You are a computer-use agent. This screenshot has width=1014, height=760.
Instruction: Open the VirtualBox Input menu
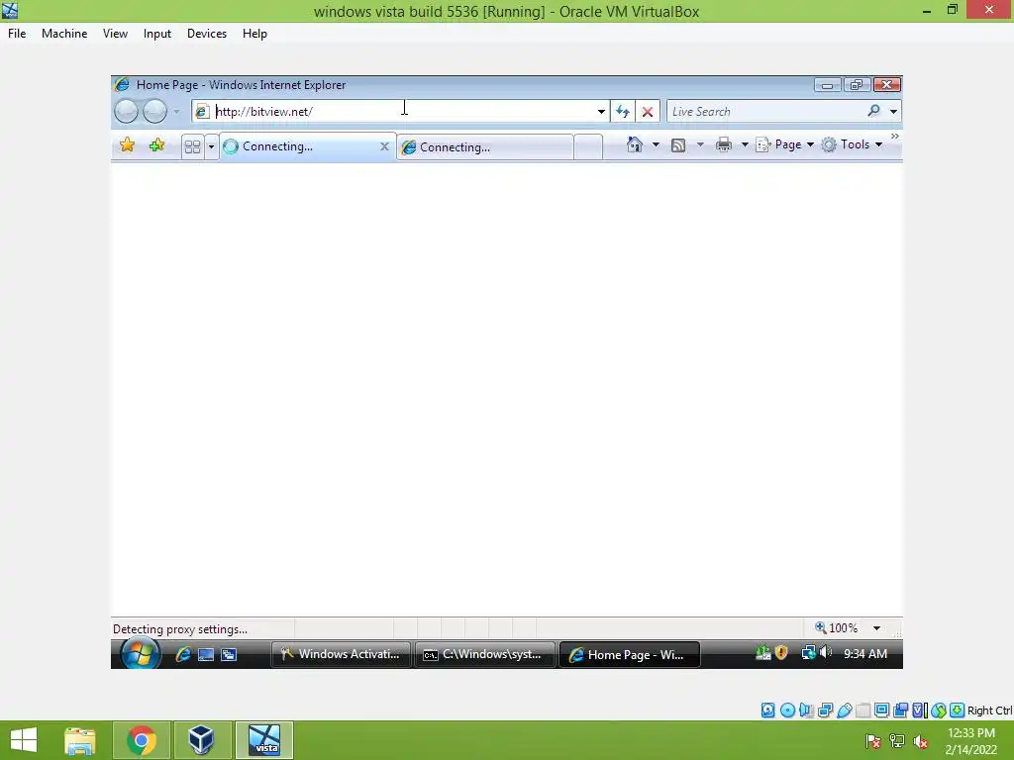click(x=157, y=34)
